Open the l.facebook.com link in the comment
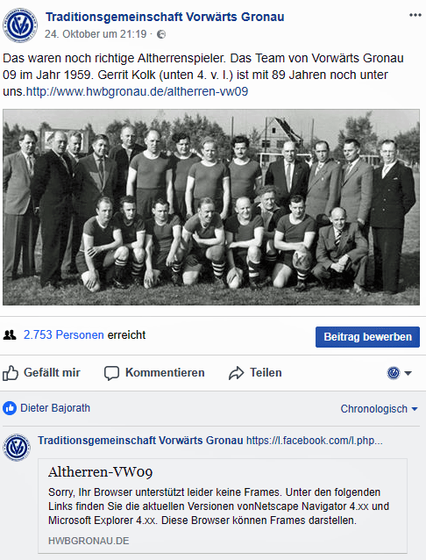Screen dimensions: 426x560 [x=315, y=441]
